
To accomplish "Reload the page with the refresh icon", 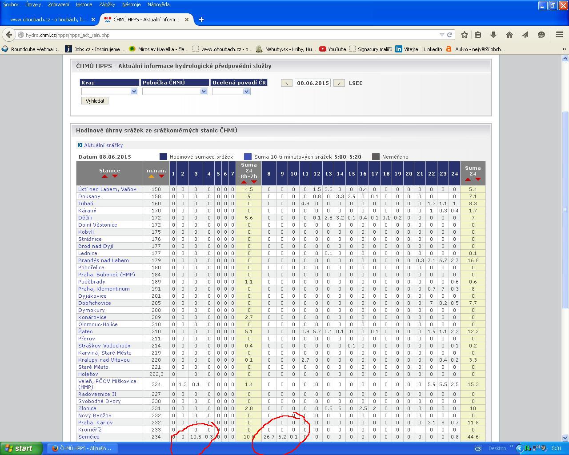I will point(450,35).
